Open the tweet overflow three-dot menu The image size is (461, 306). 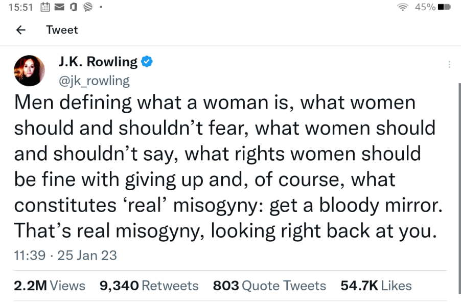[x=449, y=63]
